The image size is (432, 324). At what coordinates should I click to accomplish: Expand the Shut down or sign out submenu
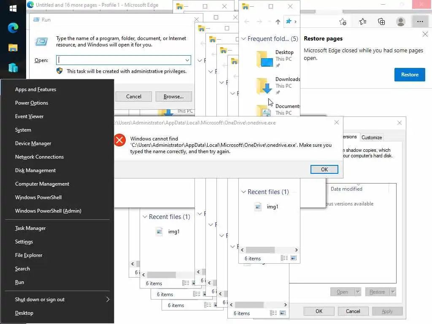[x=108, y=299]
